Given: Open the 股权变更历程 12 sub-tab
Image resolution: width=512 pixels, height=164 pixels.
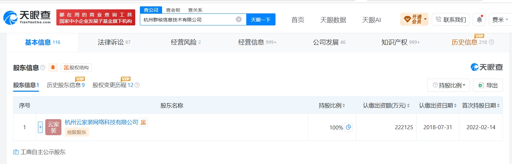Looking at the screenshot, I should click(x=113, y=85).
